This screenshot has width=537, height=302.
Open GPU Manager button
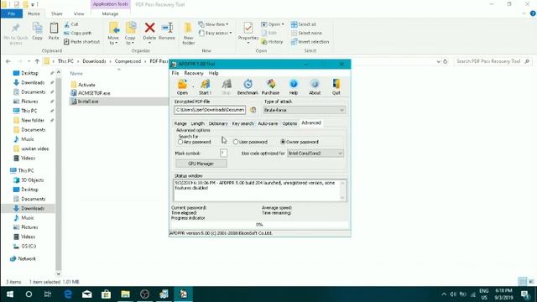(201, 164)
